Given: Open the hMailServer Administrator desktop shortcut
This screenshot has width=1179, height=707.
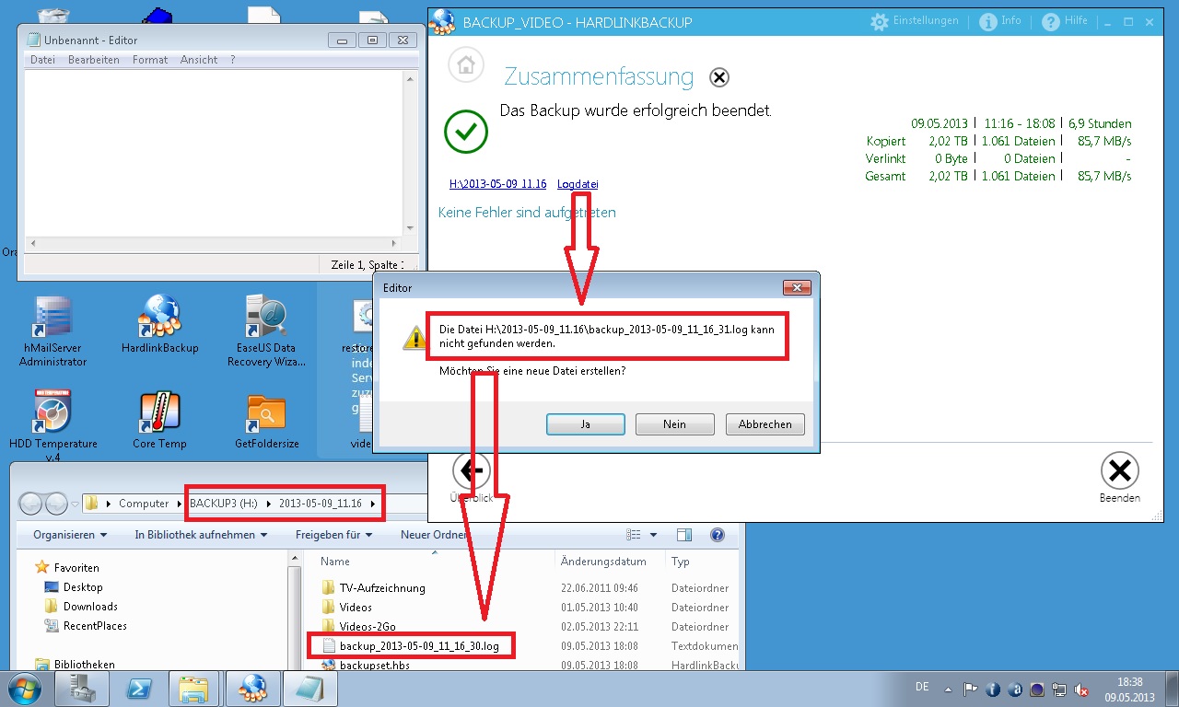Looking at the screenshot, I should pyautogui.click(x=53, y=331).
